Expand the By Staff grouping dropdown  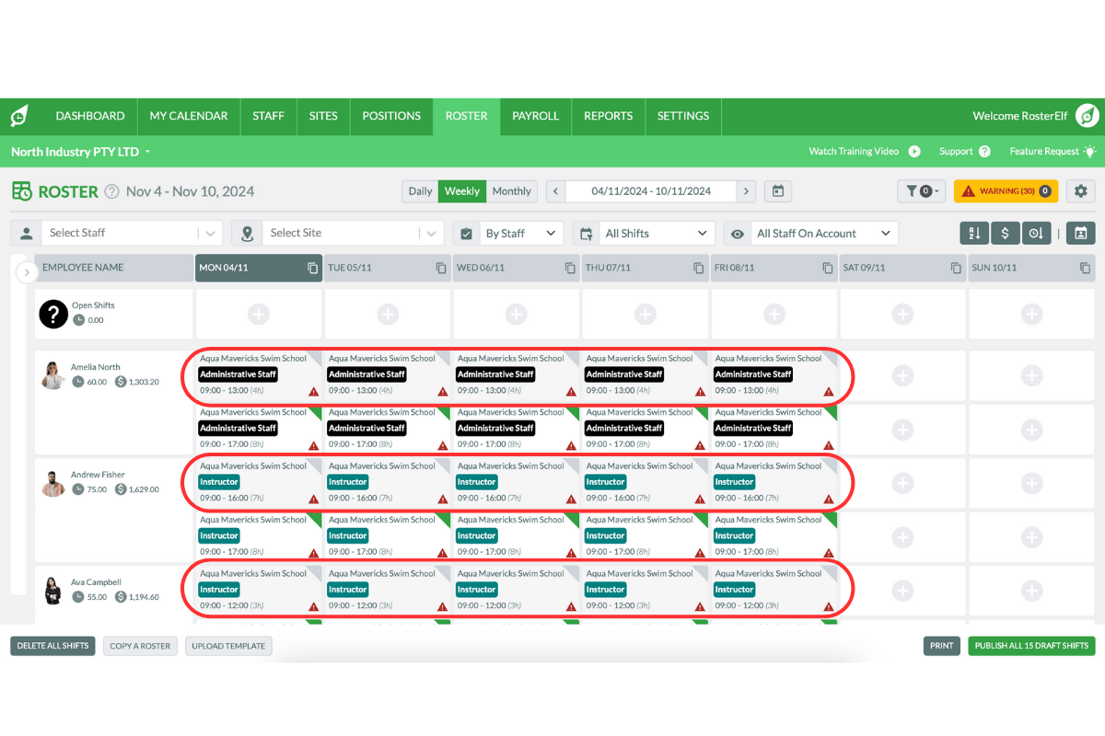[521, 234]
